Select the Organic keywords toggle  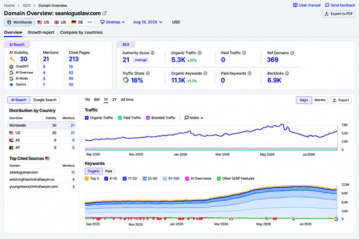pos(94,171)
